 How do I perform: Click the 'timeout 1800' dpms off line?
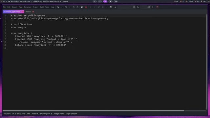point(46,39)
